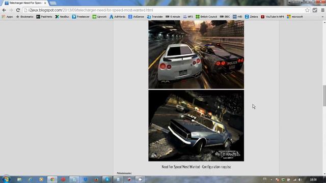Open the Upwork bookmark
Viewport: 326px width, 183px height.
pyautogui.click(x=99, y=17)
